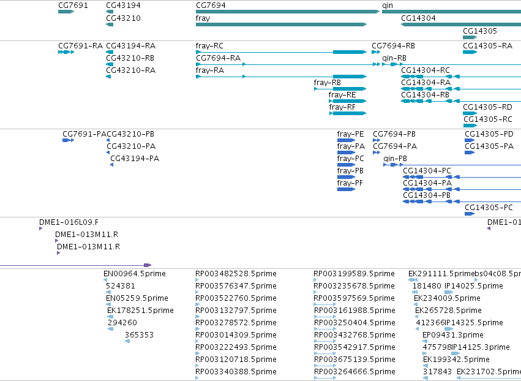
Task: Open the CG7694 gene label
Action: point(211,6)
